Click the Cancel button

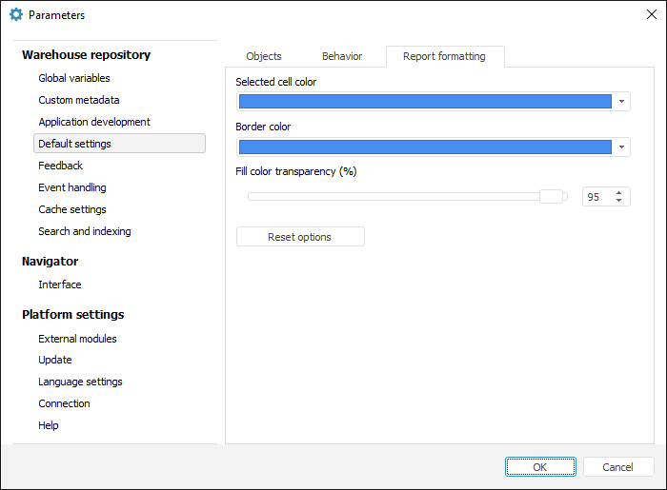(x=618, y=467)
